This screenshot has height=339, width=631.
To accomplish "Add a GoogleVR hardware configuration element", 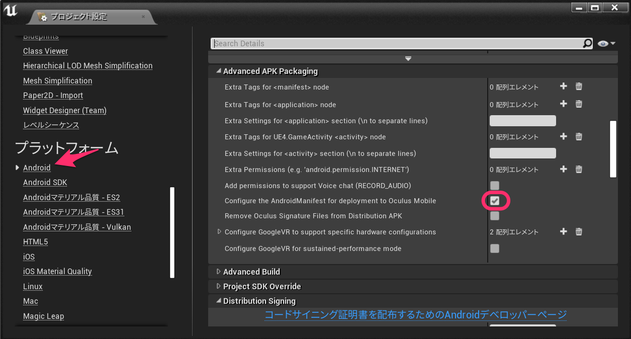I will pyautogui.click(x=564, y=231).
